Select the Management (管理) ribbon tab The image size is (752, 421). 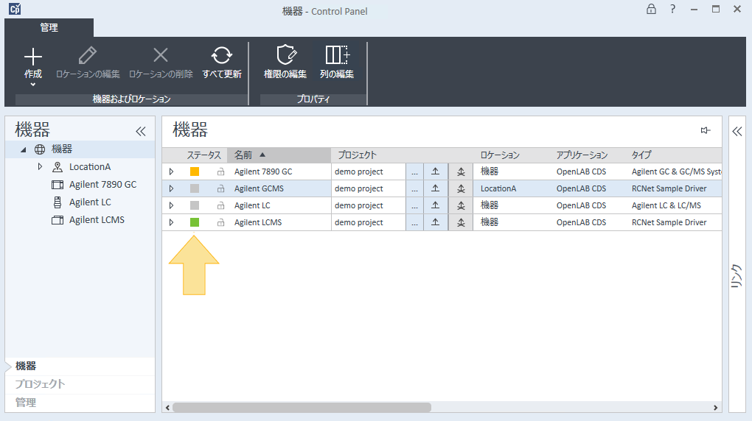pos(49,28)
